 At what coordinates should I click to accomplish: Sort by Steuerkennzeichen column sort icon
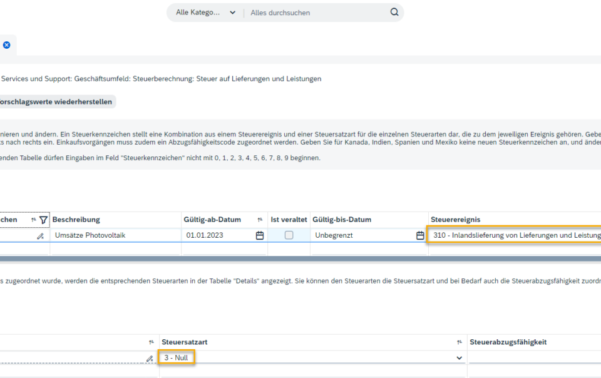click(x=34, y=220)
